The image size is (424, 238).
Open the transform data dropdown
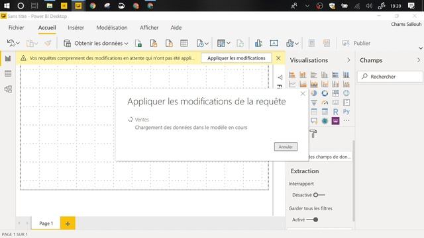tap(229, 43)
